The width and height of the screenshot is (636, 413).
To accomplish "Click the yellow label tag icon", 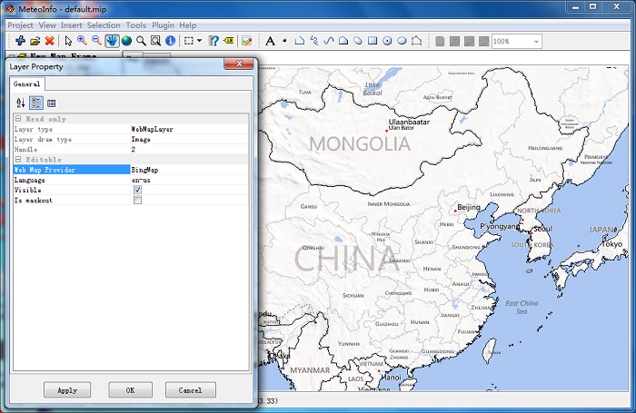I will point(229,41).
